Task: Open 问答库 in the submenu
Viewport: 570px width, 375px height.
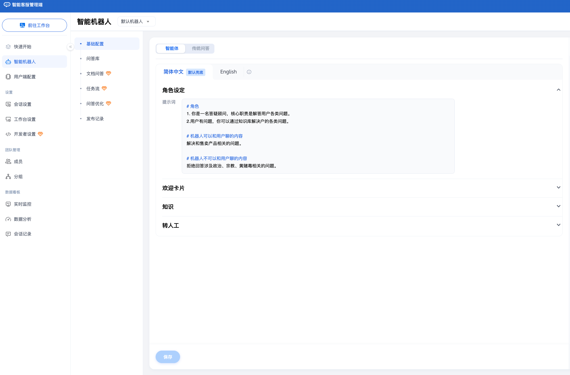Action: (93, 59)
